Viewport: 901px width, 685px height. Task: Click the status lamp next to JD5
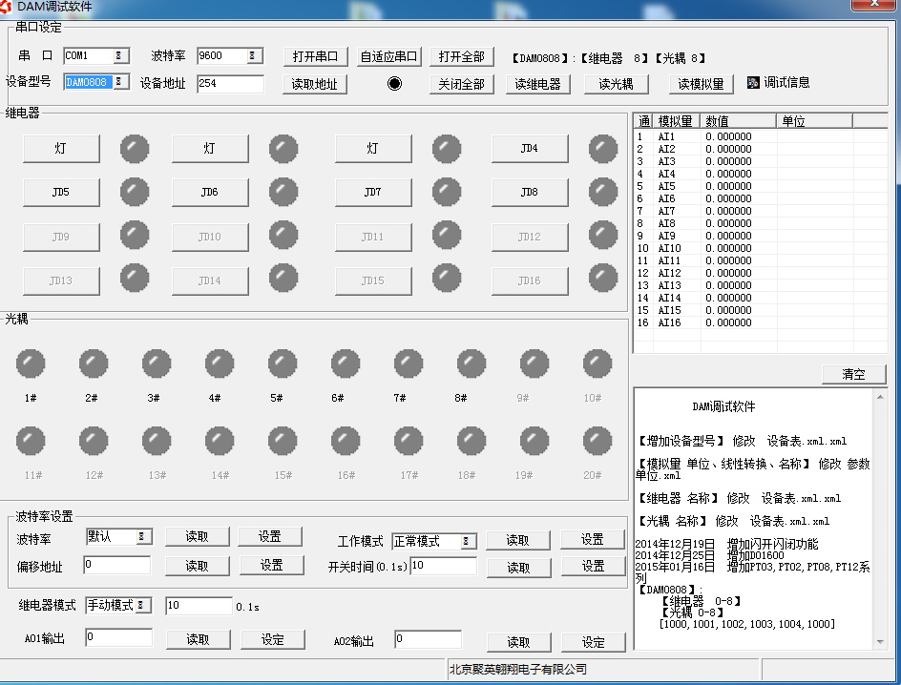click(135, 192)
